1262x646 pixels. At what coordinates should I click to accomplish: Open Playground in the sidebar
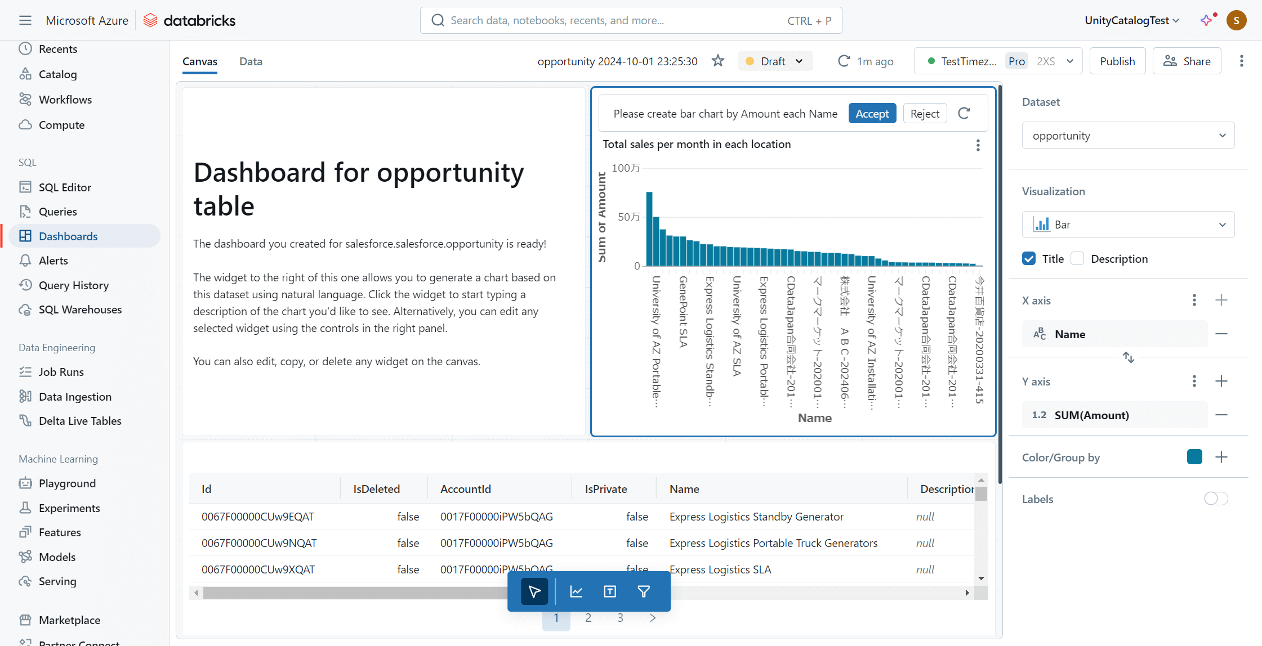pos(67,483)
